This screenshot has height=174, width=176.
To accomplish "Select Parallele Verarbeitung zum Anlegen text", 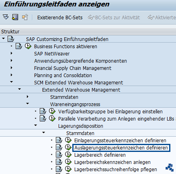I will 116,119.
